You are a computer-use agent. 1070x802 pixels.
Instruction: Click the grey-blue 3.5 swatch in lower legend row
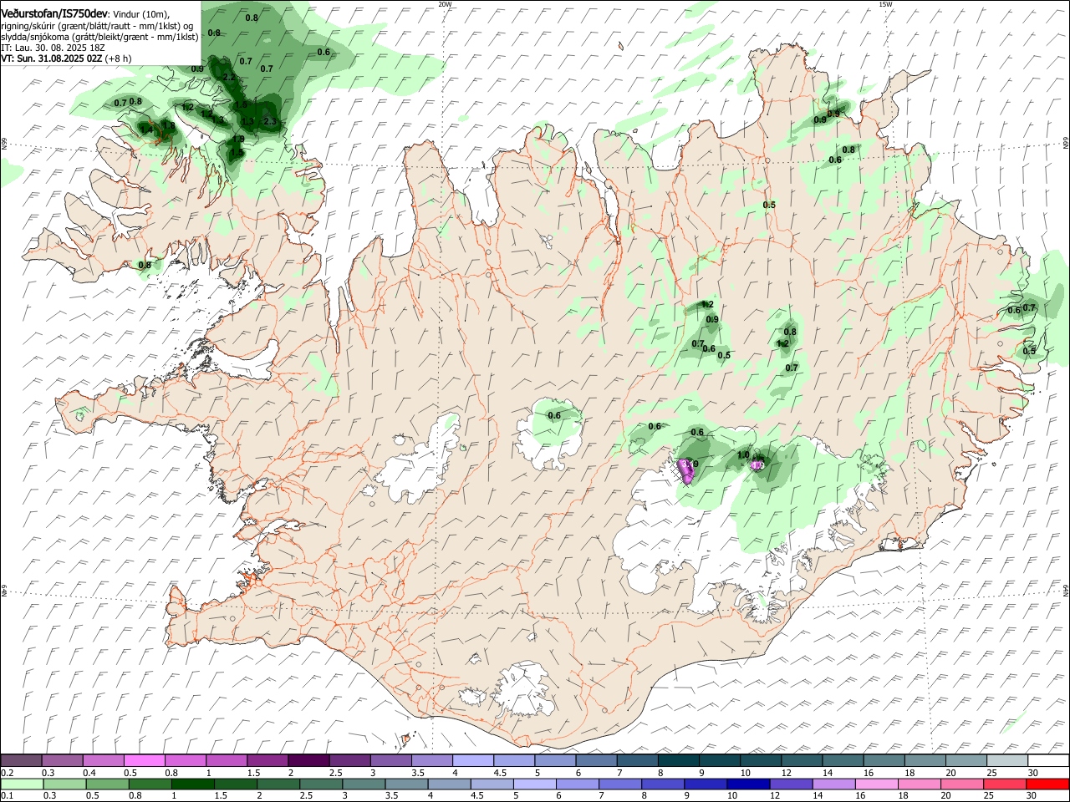(x=407, y=784)
